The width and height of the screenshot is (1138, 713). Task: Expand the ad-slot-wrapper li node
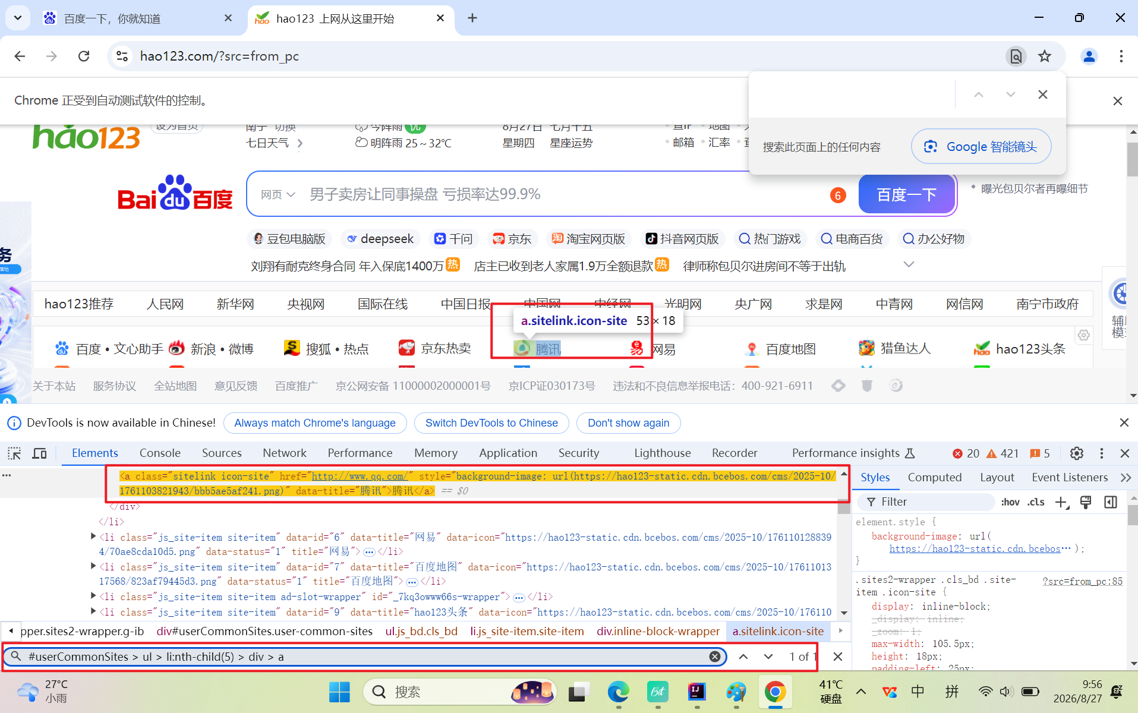93,596
